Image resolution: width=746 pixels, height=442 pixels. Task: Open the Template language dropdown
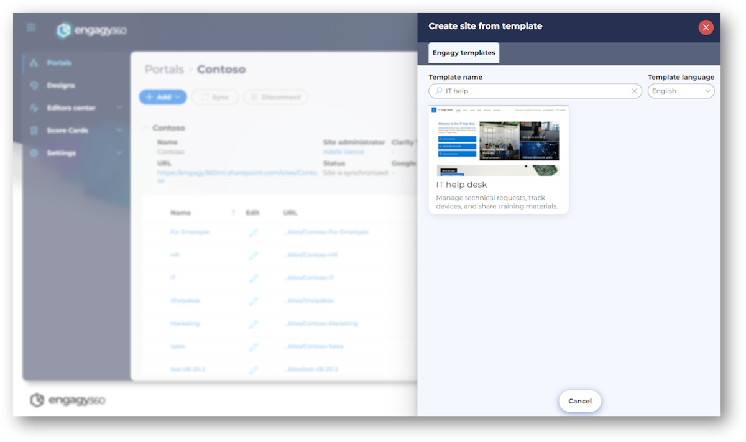[681, 91]
